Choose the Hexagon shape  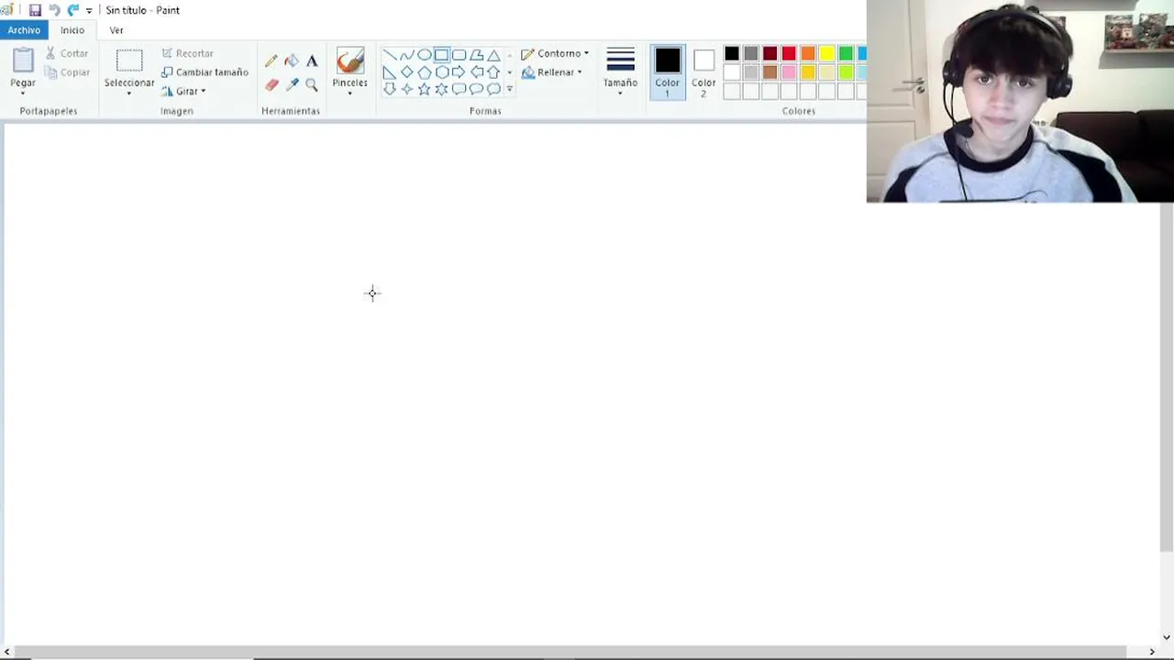click(442, 71)
